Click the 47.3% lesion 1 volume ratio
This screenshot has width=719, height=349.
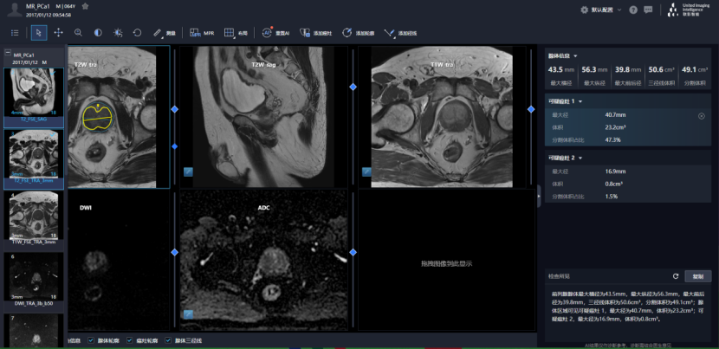point(613,139)
